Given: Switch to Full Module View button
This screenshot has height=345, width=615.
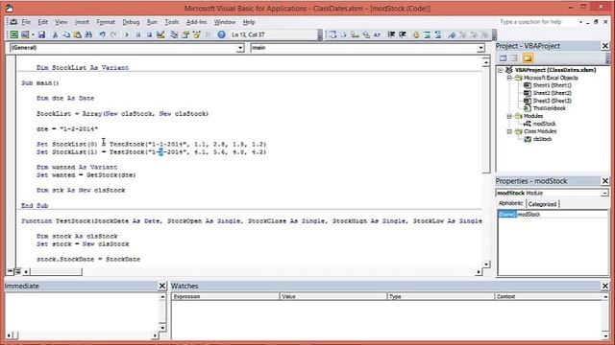Looking at the screenshot, I should tap(17, 271).
